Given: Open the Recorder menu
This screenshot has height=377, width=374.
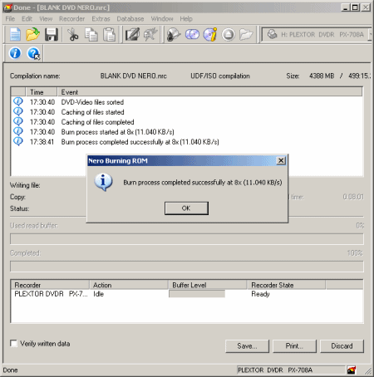Looking at the screenshot, I should pos(71,19).
